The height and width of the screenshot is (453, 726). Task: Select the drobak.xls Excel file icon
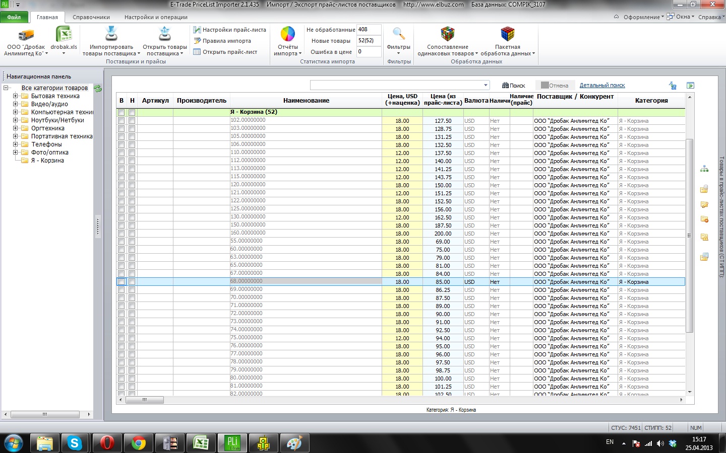tap(64, 35)
